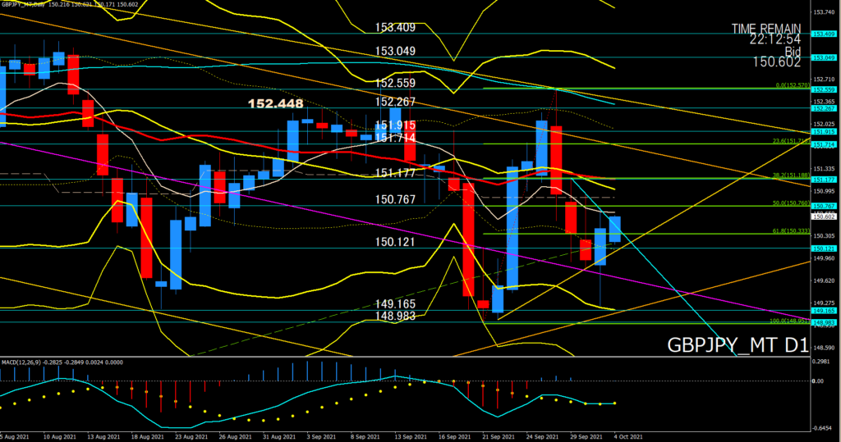Click the 0.00 MACD zero level value
The width and height of the screenshot is (841, 442).
817,381
